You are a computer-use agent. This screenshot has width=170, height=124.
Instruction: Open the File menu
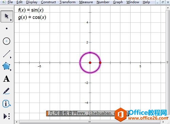click(x=10, y=2)
